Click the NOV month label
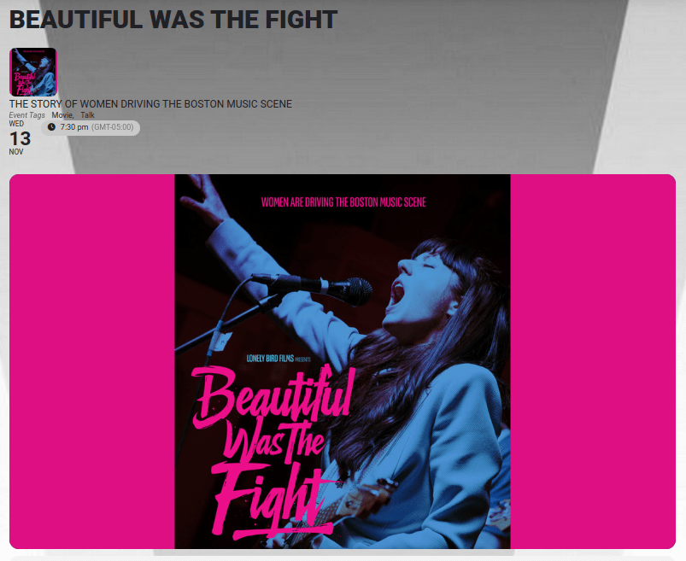The image size is (686, 561). pyautogui.click(x=16, y=152)
